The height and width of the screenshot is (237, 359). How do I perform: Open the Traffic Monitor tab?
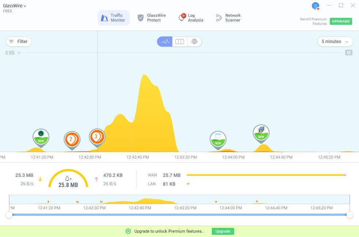114,18
